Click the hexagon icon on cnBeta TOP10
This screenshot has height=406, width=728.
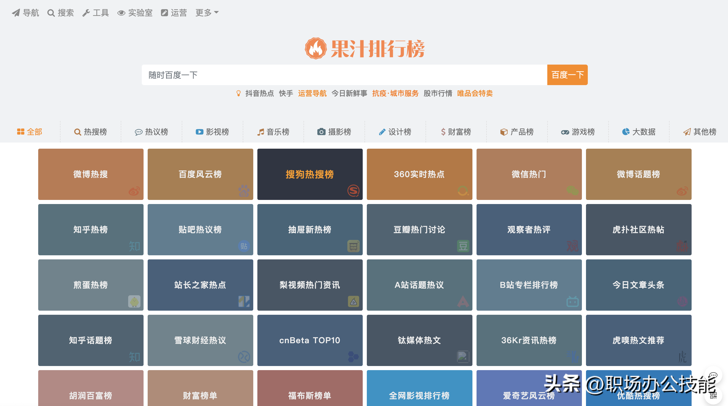[353, 357]
